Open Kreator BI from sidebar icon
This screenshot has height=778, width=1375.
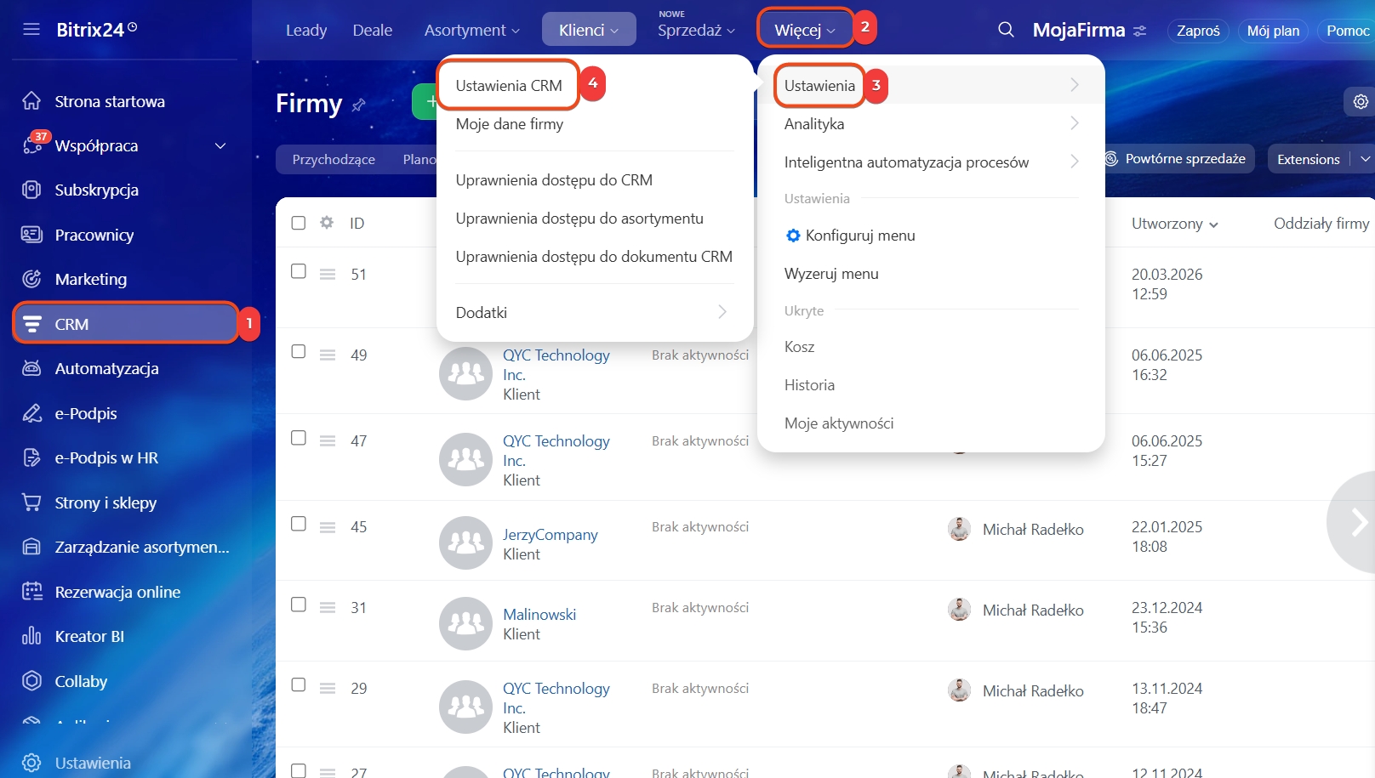point(31,636)
